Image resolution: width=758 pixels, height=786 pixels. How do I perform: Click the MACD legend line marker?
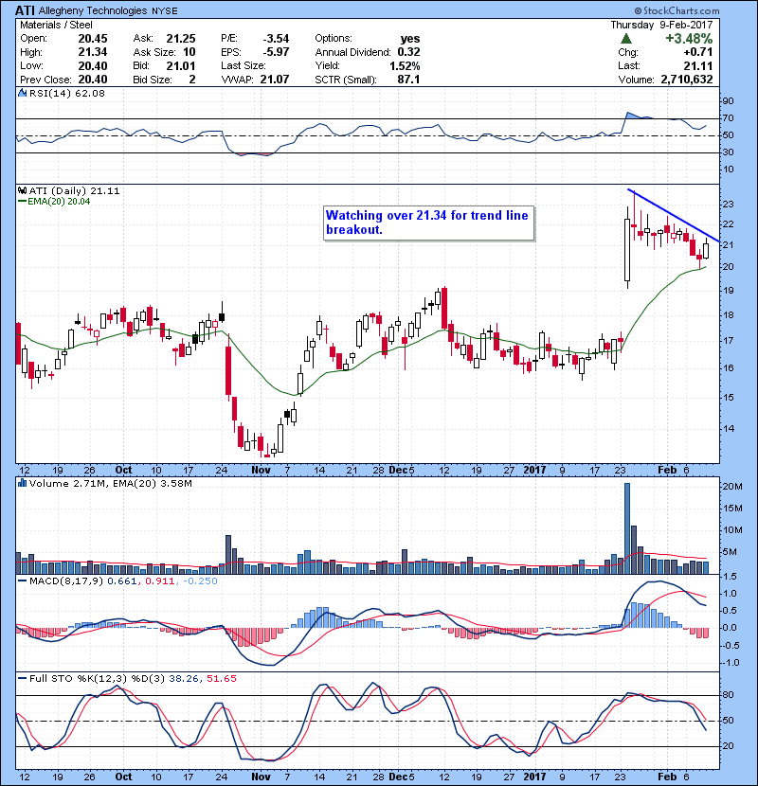point(22,581)
